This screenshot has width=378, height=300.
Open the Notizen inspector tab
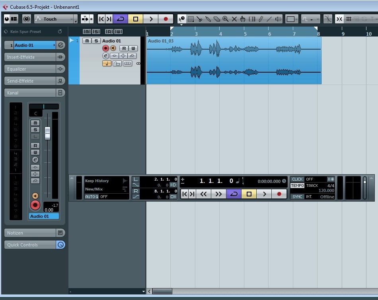click(30, 233)
